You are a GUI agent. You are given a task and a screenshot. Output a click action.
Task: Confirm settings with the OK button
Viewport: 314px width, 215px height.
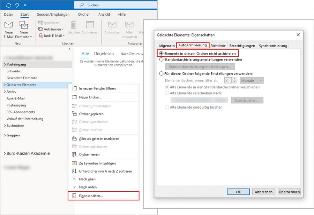pos(238,192)
